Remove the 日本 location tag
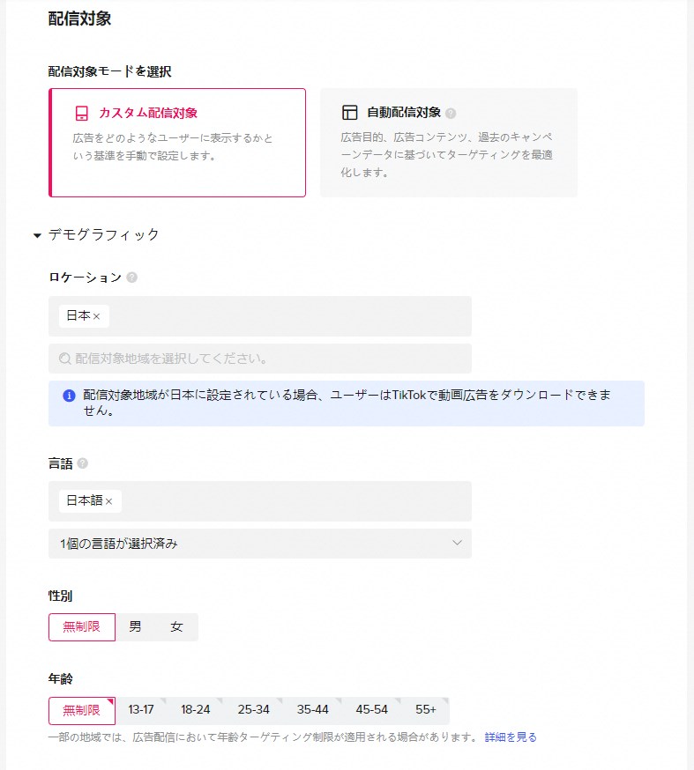 pos(97,316)
